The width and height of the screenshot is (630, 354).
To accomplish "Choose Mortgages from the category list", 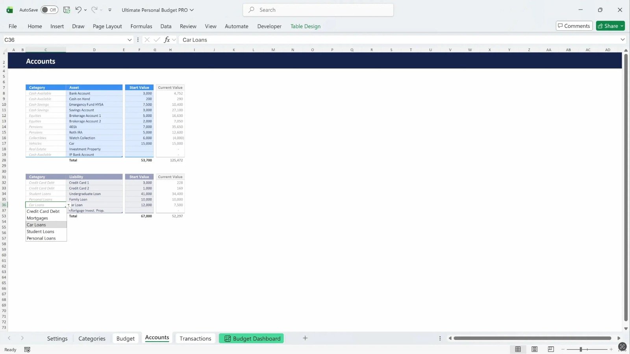I will 37,218.
